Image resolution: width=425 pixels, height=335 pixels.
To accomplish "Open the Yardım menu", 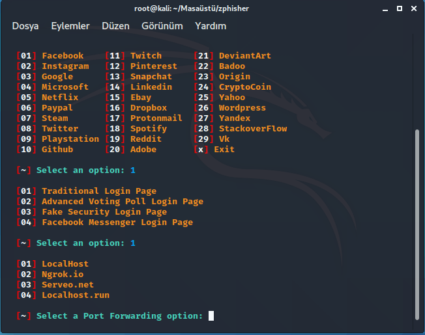I will 211,26.
